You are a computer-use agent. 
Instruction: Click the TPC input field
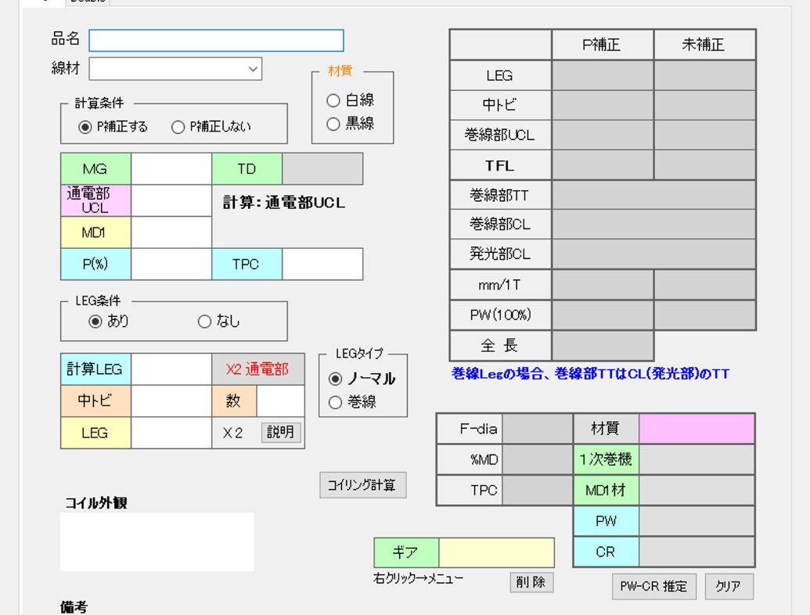click(x=323, y=264)
